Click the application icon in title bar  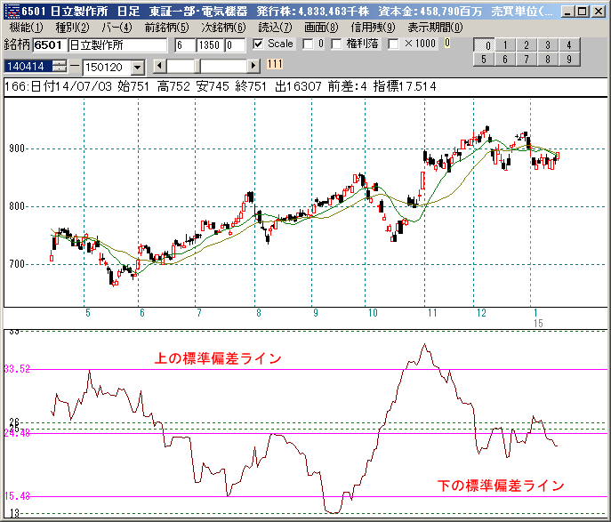tap(12, 12)
